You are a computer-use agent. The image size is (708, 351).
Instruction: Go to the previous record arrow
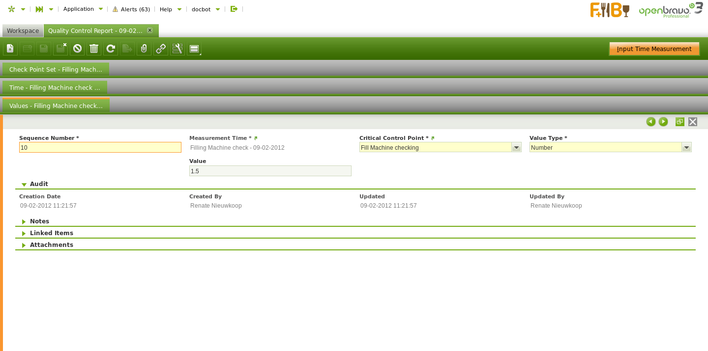tap(650, 122)
